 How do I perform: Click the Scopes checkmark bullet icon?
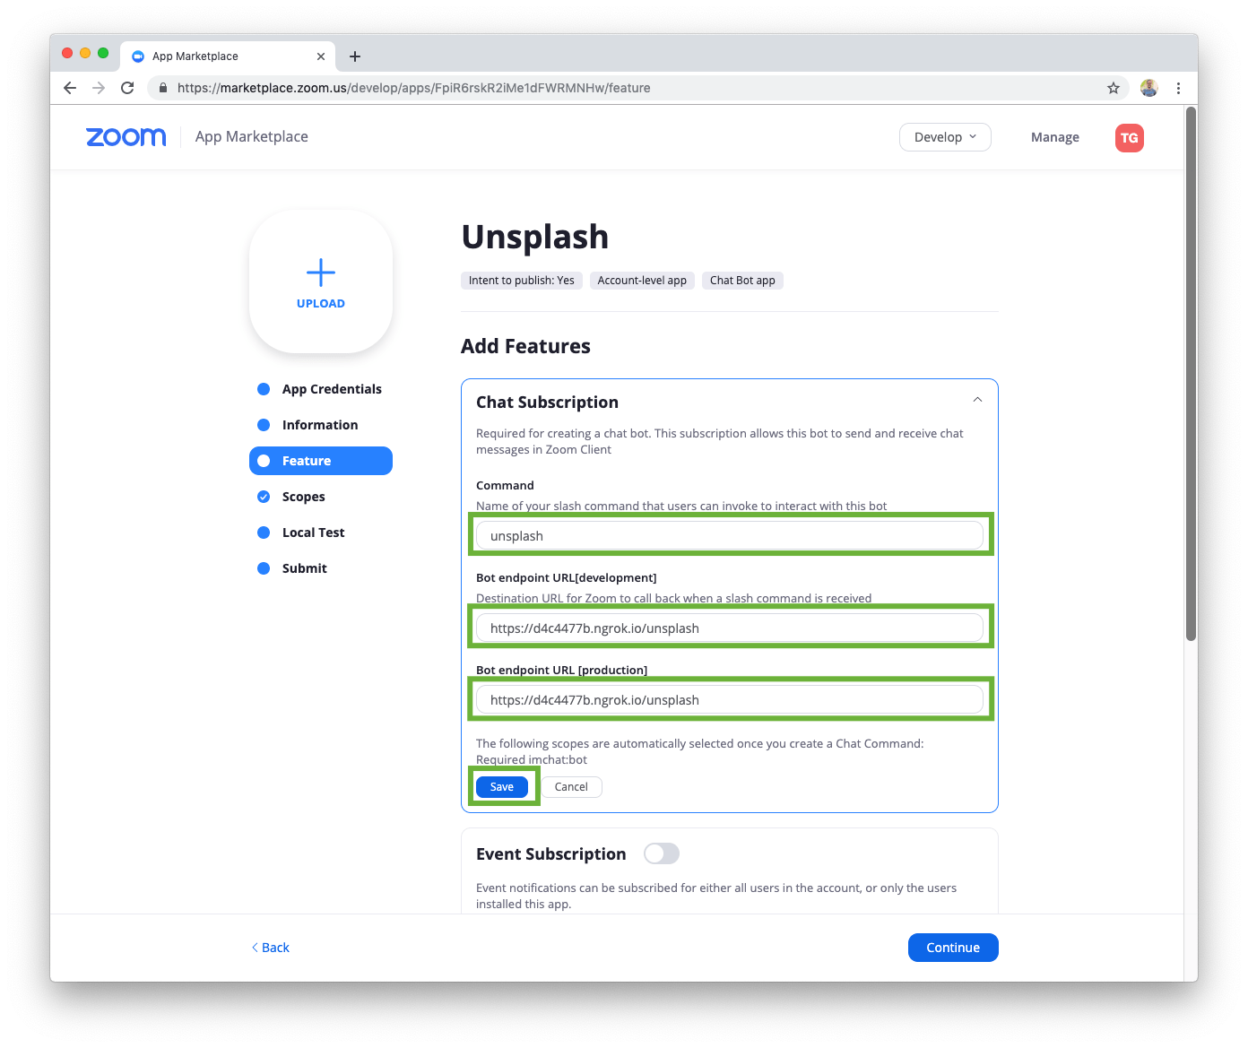(x=264, y=497)
